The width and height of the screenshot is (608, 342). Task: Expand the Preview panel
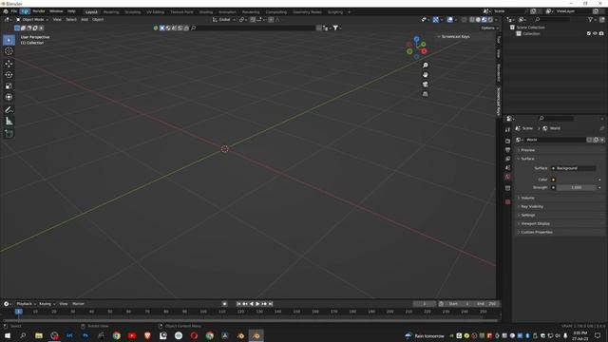[527, 150]
